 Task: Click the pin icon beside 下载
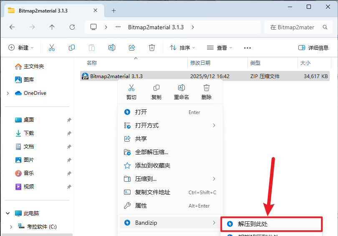pyautogui.click(x=69, y=133)
